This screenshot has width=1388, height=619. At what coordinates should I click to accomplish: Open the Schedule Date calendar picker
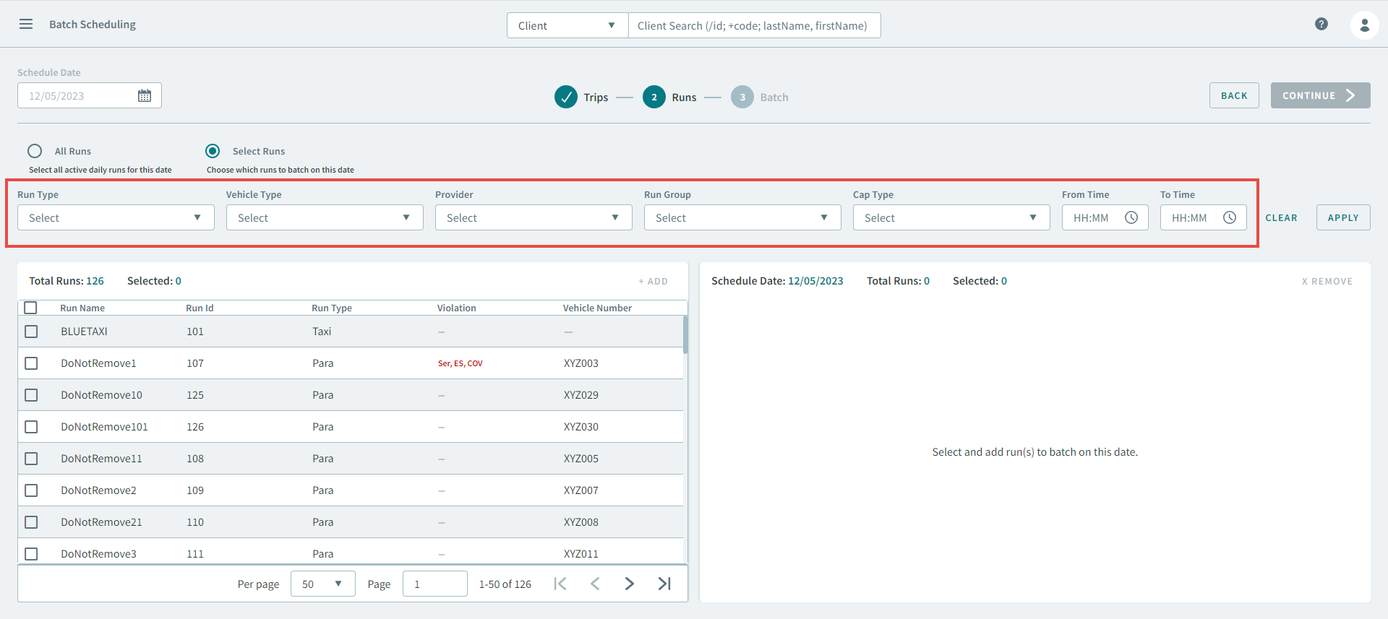[145, 95]
